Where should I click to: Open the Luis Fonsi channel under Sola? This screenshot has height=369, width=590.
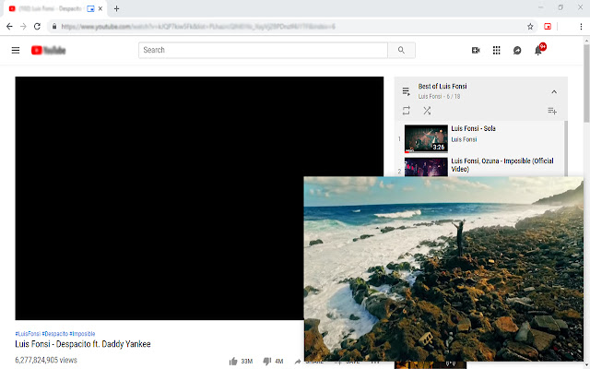pyautogui.click(x=464, y=139)
